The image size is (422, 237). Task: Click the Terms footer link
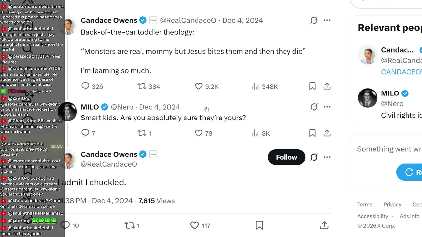[x=365, y=204]
